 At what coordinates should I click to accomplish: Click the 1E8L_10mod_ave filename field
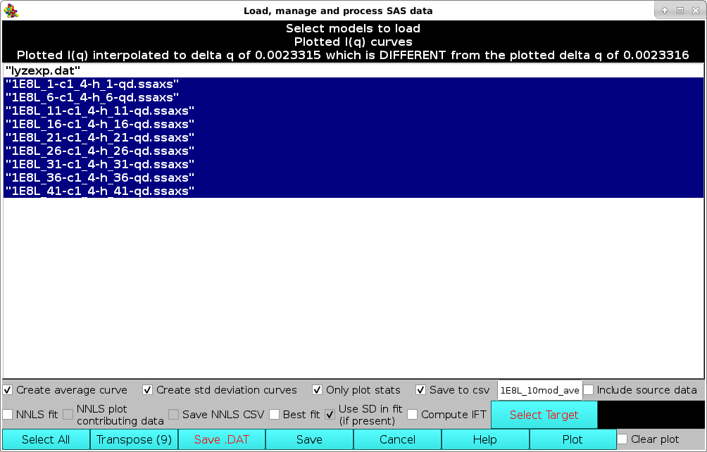pyautogui.click(x=539, y=390)
